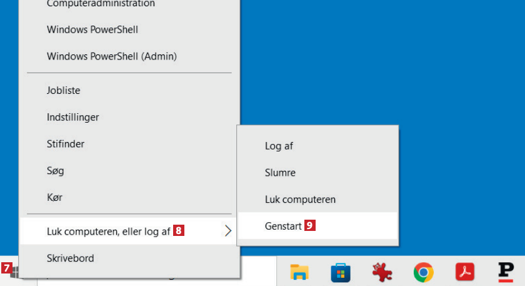Open Windows PowerShell
Screen dimensions: 525x286
(92, 29)
